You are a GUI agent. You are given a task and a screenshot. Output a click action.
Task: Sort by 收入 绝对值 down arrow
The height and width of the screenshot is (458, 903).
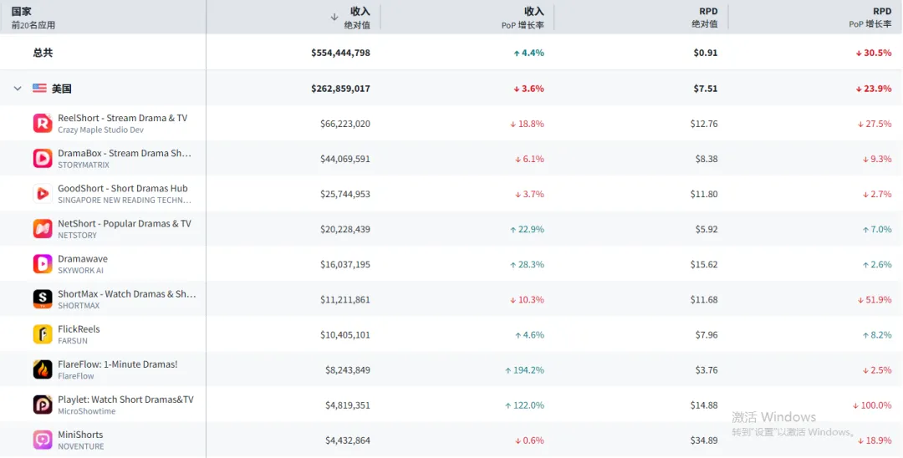334,17
